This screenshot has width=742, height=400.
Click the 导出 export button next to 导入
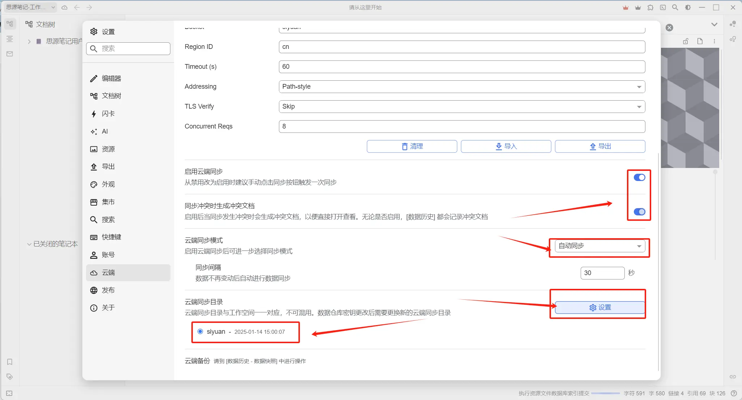600,146
